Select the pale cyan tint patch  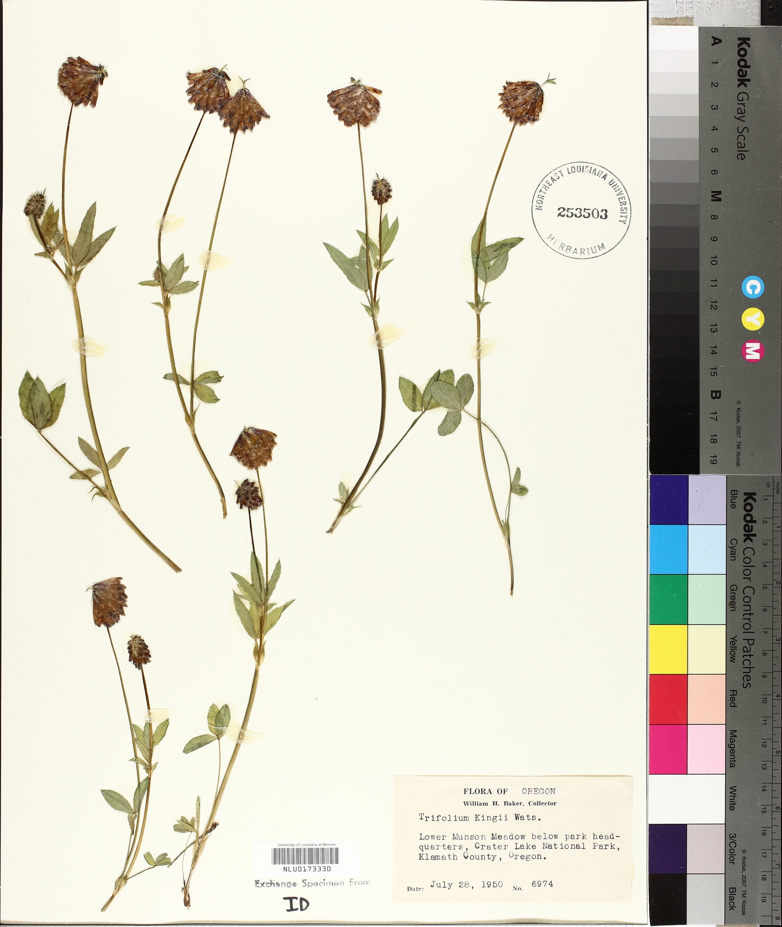pyautogui.click(x=707, y=549)
